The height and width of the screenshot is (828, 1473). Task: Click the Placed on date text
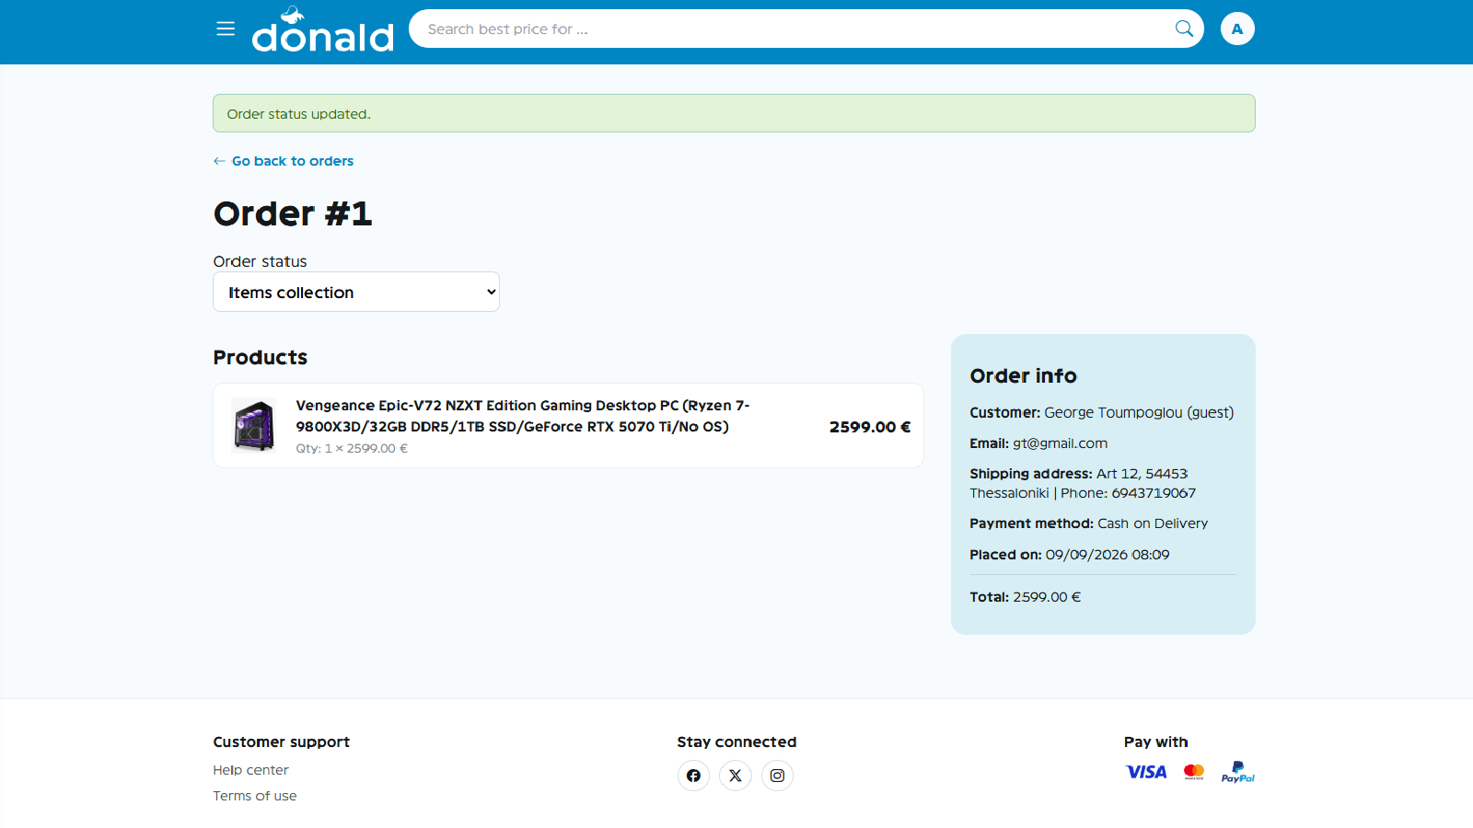coord(1069,555)
